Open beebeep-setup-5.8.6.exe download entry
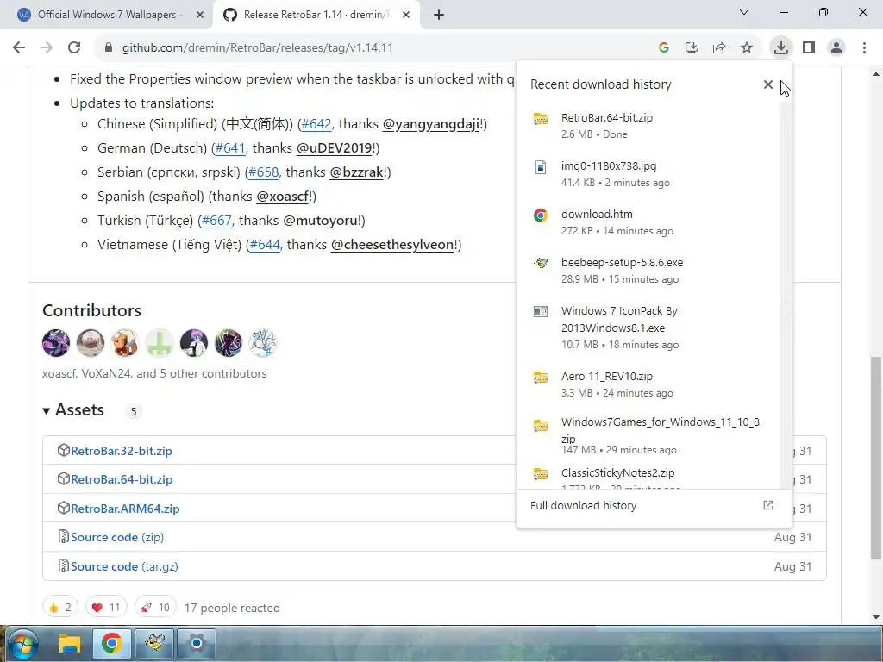The height and width of the screenshot is (662, 883). coord(650,271)
